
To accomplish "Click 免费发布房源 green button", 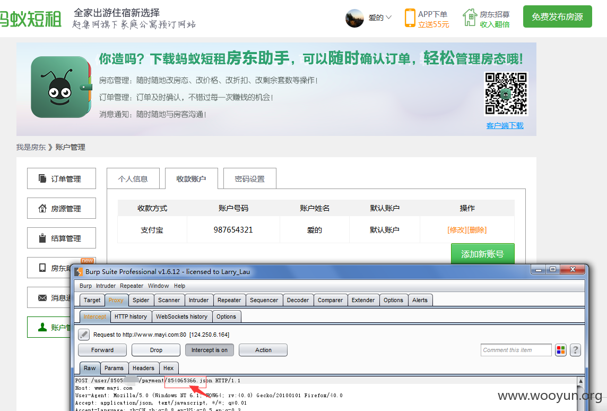I will pos(558,16).
